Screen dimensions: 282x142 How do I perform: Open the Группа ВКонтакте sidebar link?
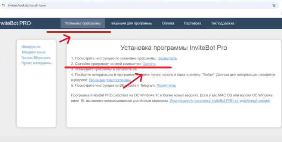(x=36, y=58)
